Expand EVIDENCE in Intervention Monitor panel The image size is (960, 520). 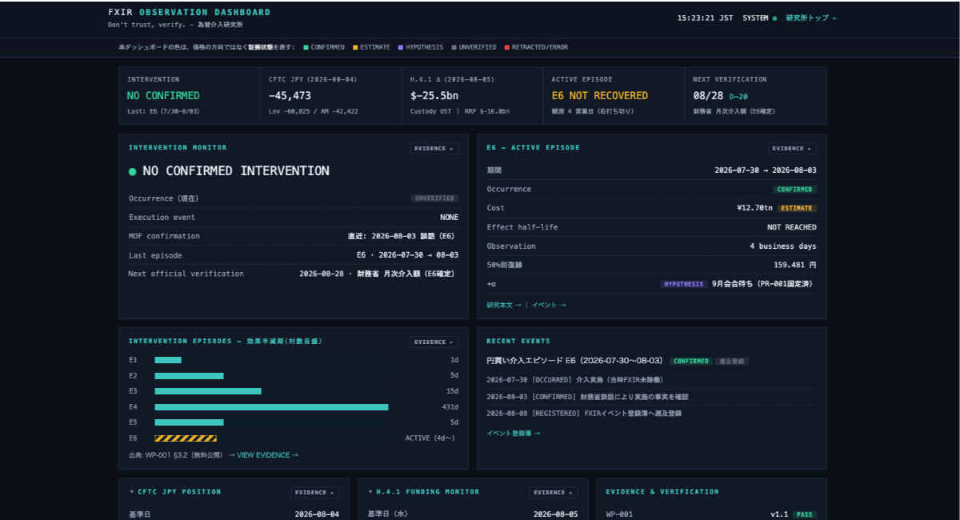pyautogui.click(x=434, y=148)
